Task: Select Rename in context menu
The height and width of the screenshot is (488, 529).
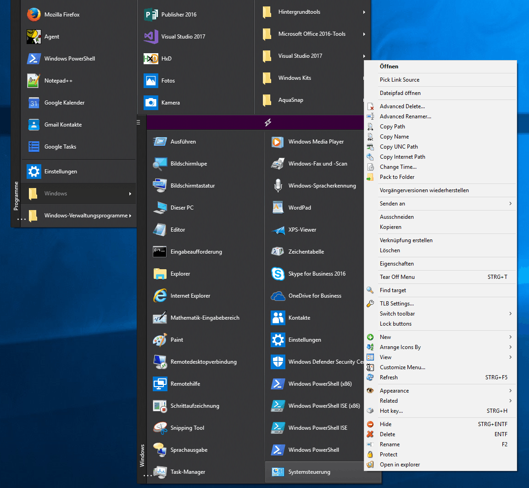Action: click(440, 444)
